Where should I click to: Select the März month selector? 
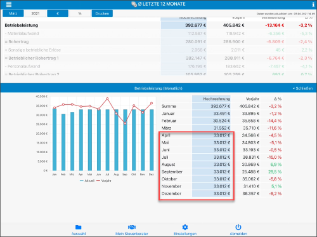[13, 13]
